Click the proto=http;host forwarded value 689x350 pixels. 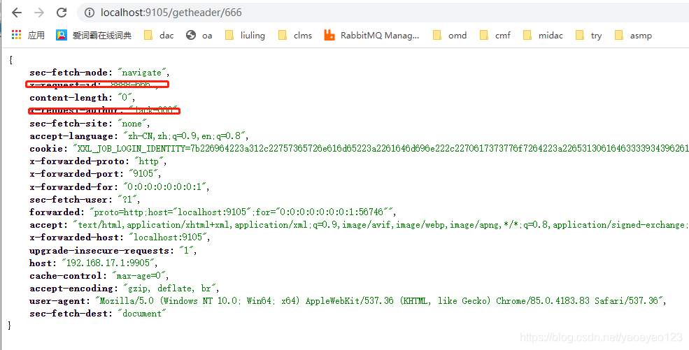pyautogui.click(x=241, y=212)
